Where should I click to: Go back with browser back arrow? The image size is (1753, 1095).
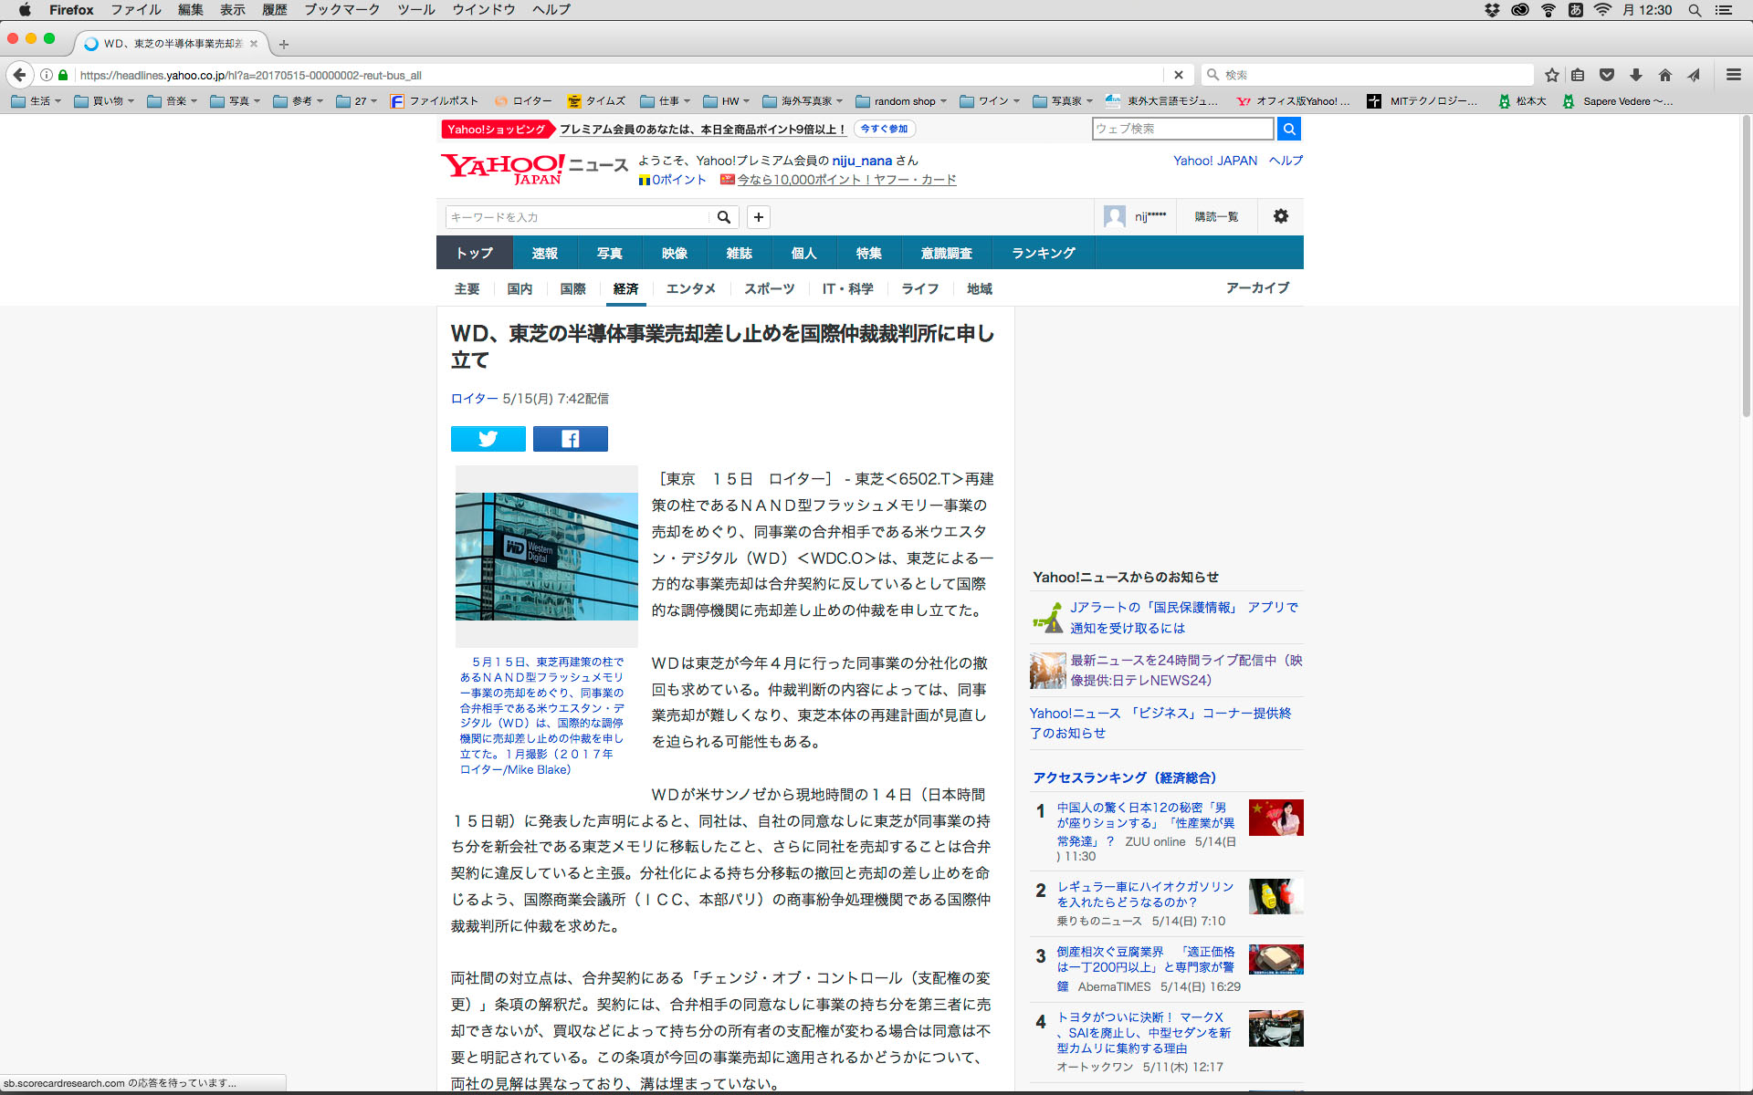tap(20, 75)
